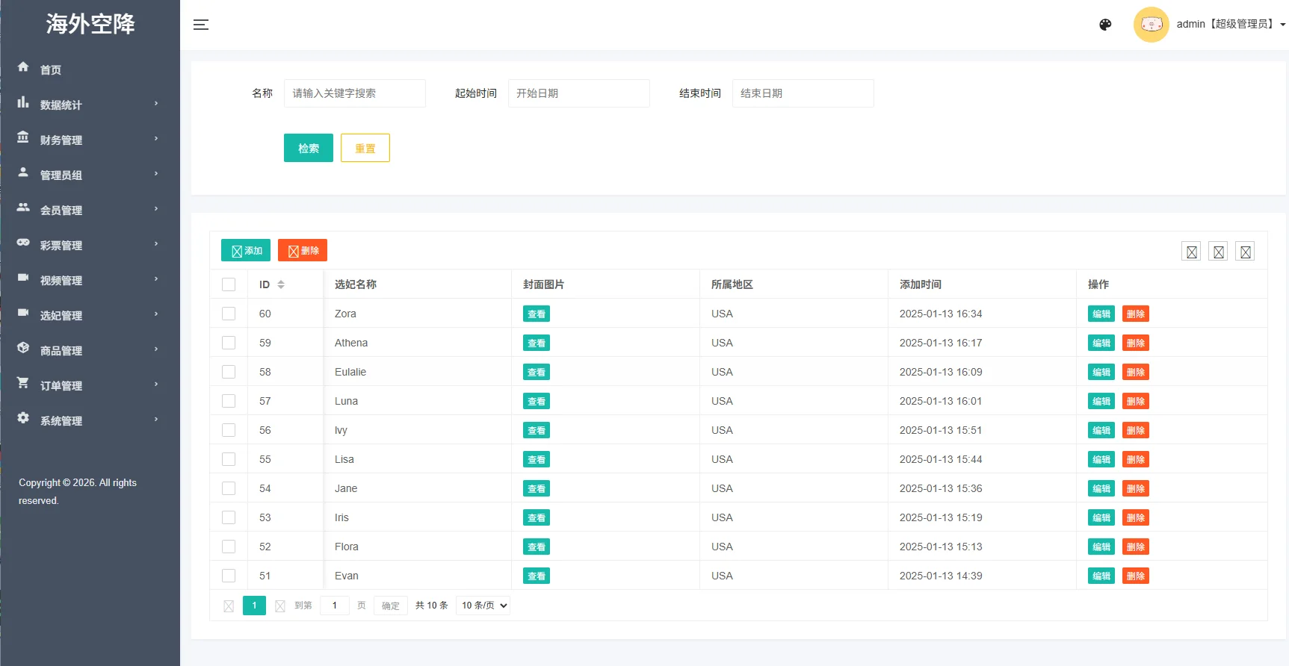Click the admin avatar image
Image resolution: width=1289 pixels, height=666 pixels.
[1151, 25]
